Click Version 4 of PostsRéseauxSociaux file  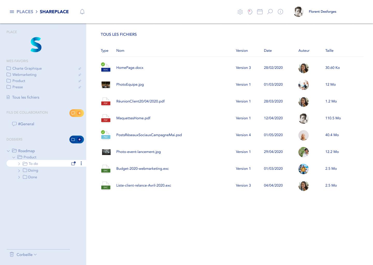click(243, 135)
